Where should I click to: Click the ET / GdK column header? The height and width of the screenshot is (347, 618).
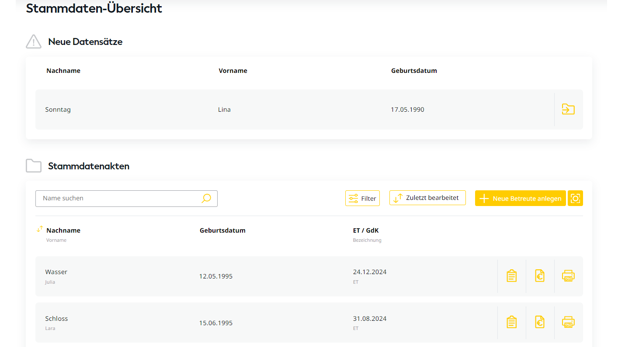365,230
